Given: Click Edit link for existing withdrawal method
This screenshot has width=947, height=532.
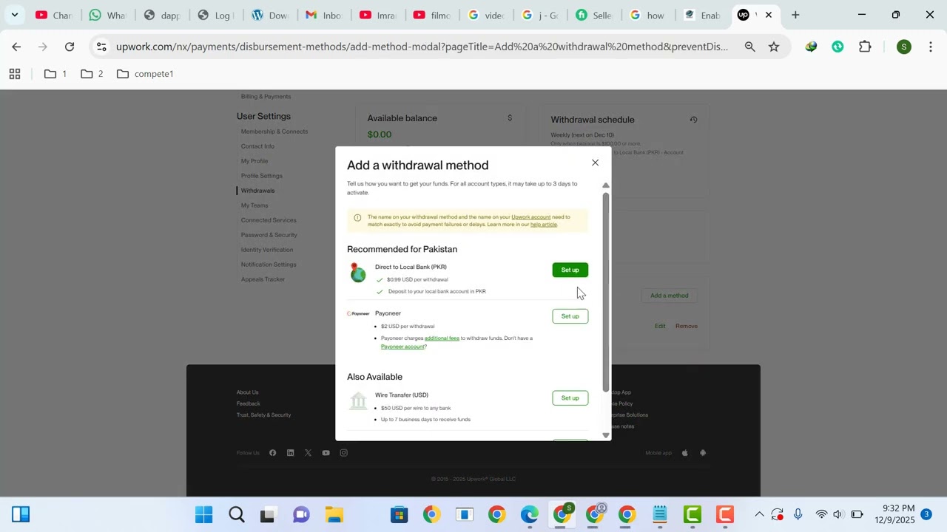Looking at the screenshot, I should (x=660, y=326).
